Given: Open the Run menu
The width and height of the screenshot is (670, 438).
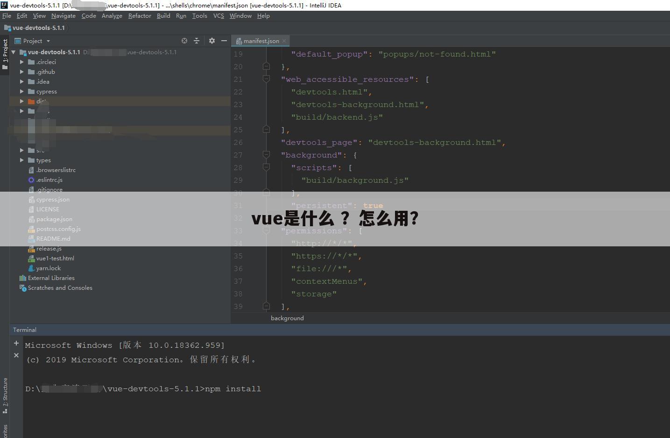Looking at the screenshot, I should [181, 15].
